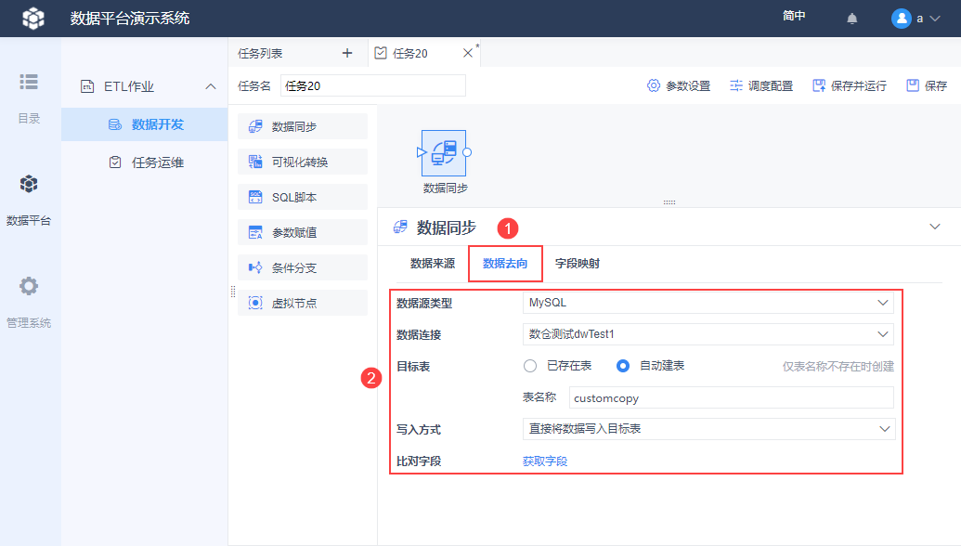Open the 写入方式 dropdown

click(708, 429)
